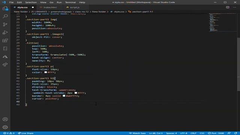Open the File menu
This screenshot has height=135, width=240.
click(11, 2)
